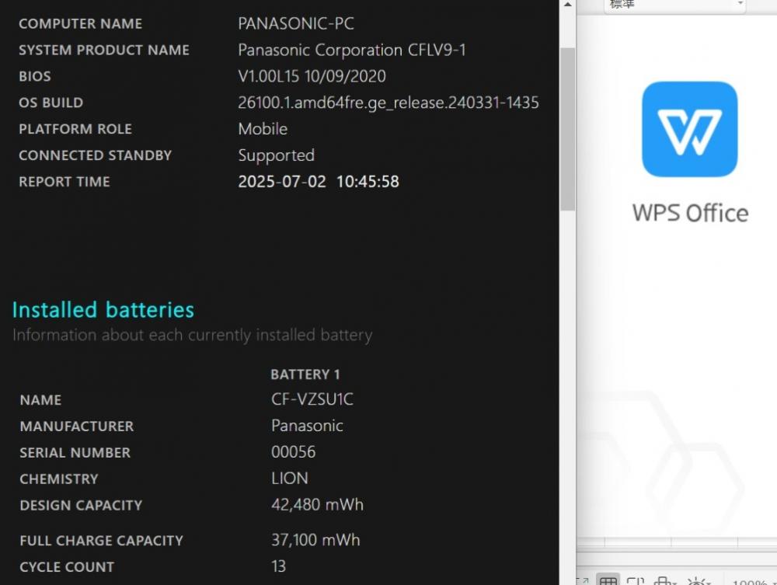Click the BATTERY 1 column header
Screen dimensions: 777x585
point(305,374)
